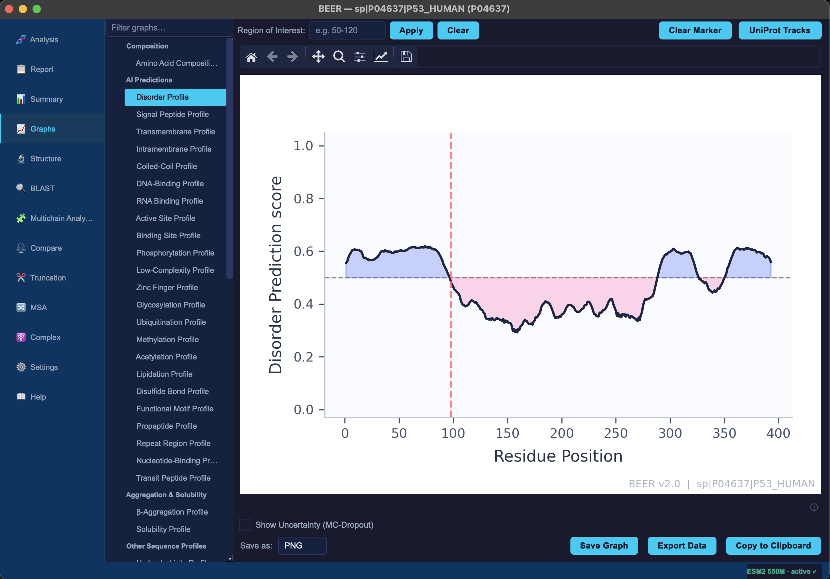Select DNA-Binding Profile
The image size is (830, 579).
175,184
